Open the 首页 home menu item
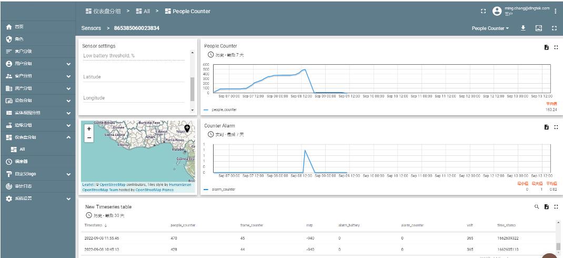This screenshot has height=258, width=563. click(x=18, y=27)
